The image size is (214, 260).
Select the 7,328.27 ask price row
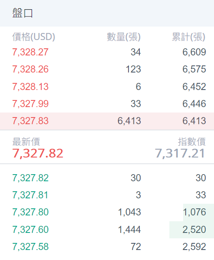[107, 52]
